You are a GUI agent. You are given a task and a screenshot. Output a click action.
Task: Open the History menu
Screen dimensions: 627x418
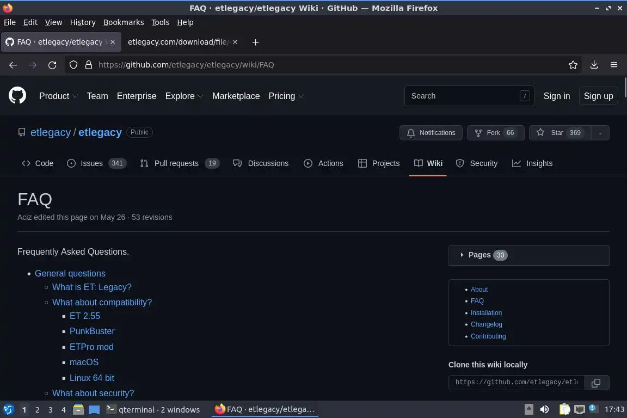(x=83, y=22)
